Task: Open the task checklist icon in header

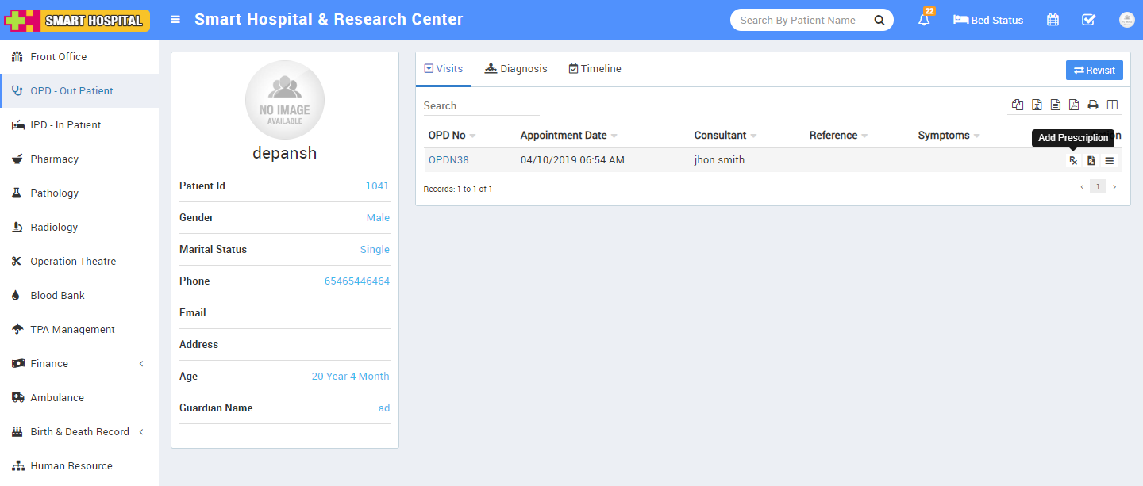Action: (1088, 21)
